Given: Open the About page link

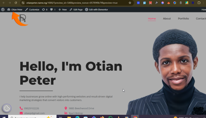Looking at the screenshot, I should [x=167, y=19].
